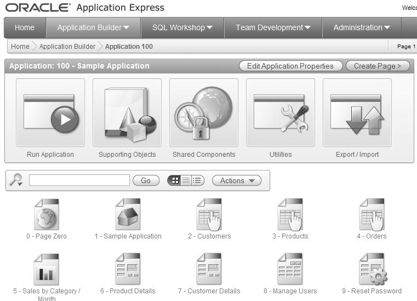This screenshot has width=417, height=301.
Task: Click the '9 - Reset Password' label
Action: pos(372,291)
